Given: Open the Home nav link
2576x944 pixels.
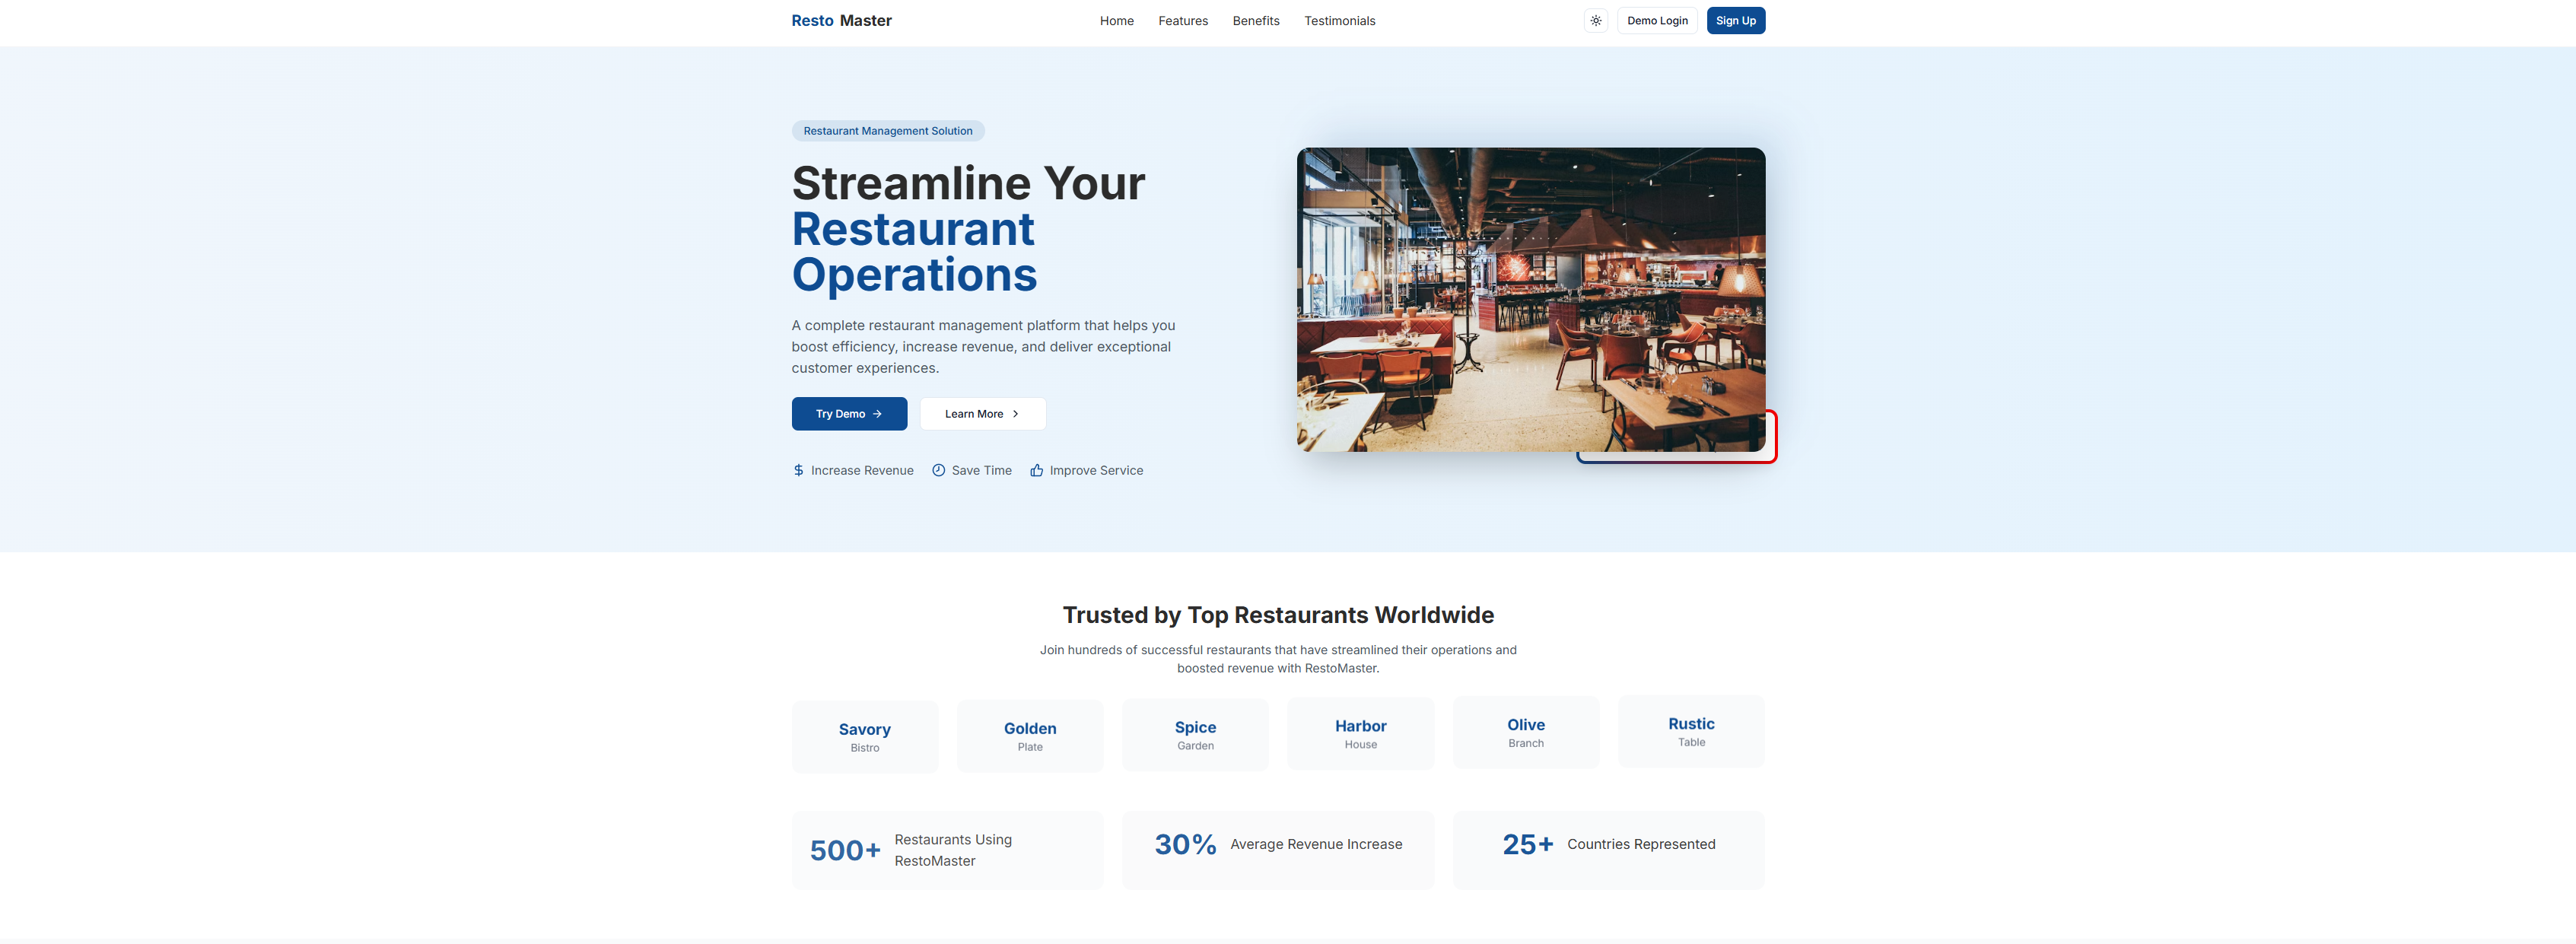Looking at the screenshot, I should 1116,21.
